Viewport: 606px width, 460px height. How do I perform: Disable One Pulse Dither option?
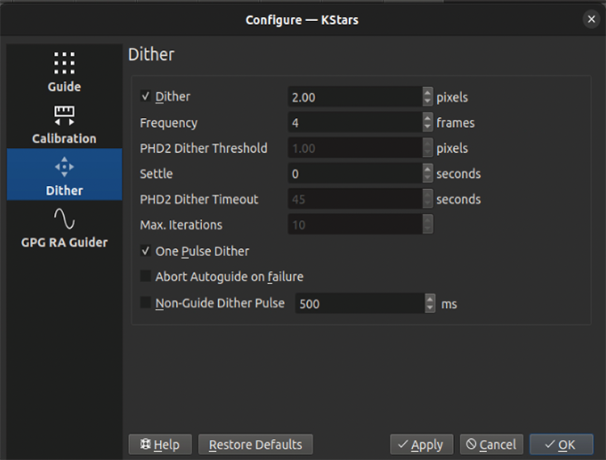(146, 251)
